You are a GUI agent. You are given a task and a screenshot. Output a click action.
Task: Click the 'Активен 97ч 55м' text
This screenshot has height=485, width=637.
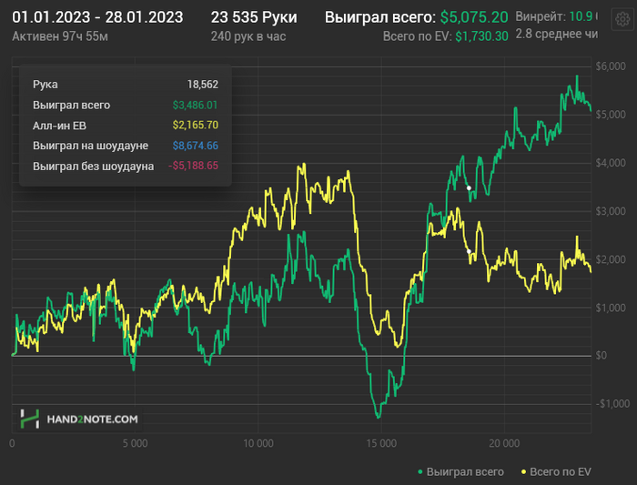point(60,36)
